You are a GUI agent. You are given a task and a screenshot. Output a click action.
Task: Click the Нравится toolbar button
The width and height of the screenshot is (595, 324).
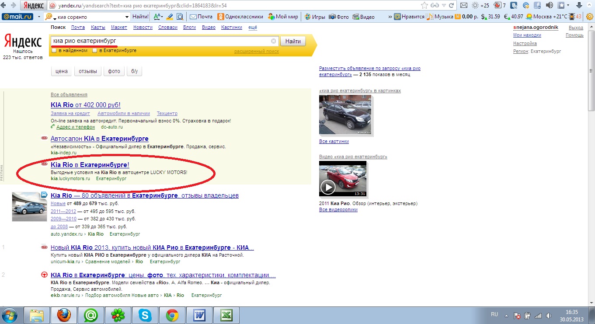tap(409, 17)
